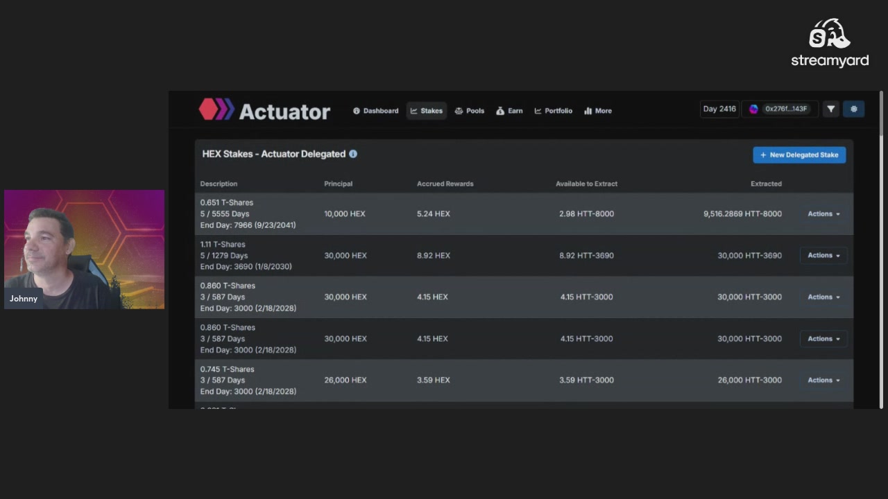Screen dimensions: 888x499
Task: Click the Available to Extract header
Action: coord(586,184)
